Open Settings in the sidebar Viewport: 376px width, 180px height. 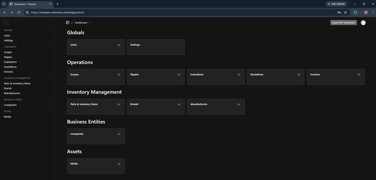point(8,41)
